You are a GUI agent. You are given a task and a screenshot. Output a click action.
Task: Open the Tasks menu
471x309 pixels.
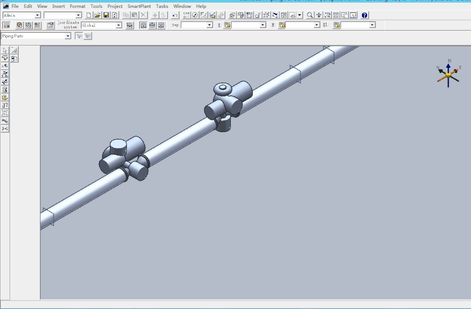coord(162,6)
